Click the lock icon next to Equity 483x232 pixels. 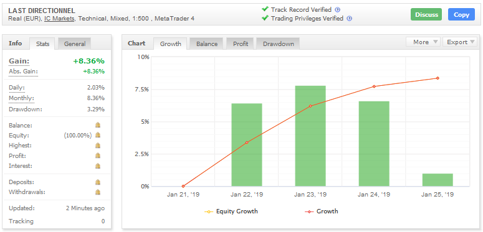[x=98, y=135]
